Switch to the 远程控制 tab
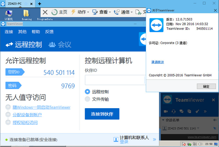219x147 pixels. (x=24, y=45)
